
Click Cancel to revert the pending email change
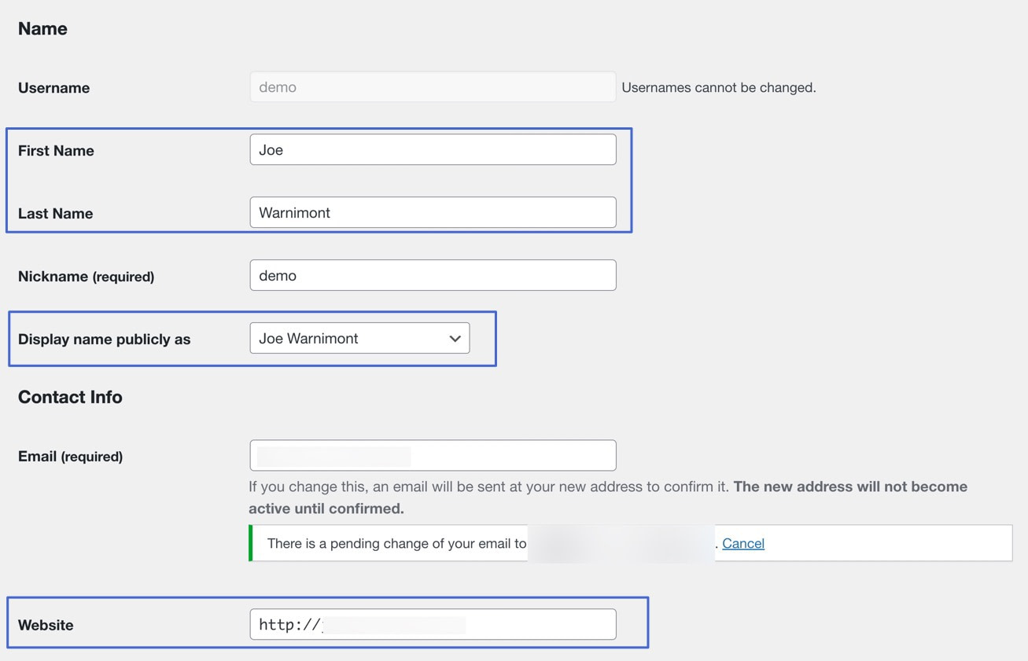coord(742,542)
